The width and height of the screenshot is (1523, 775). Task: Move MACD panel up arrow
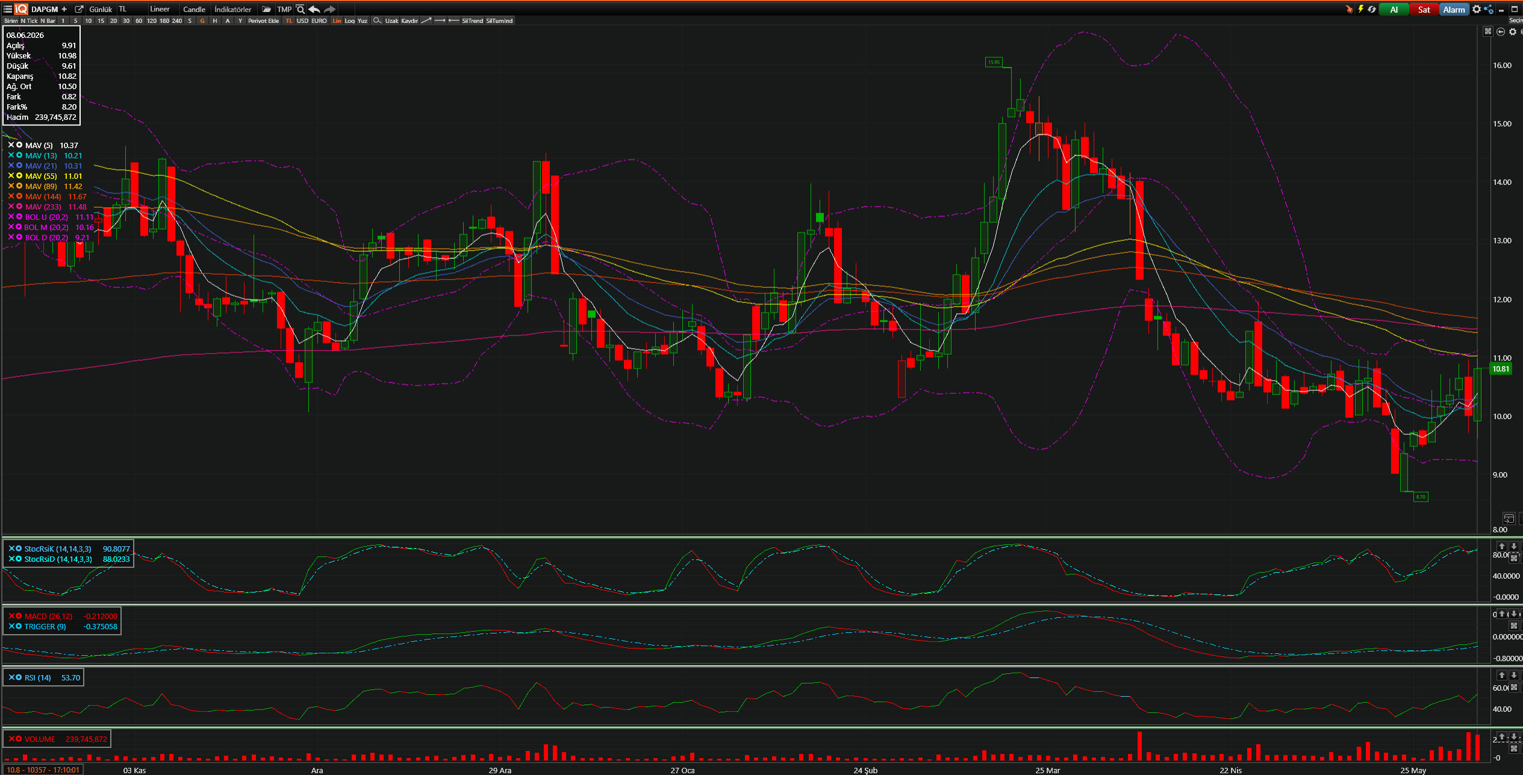click(x=1502, y=614)
